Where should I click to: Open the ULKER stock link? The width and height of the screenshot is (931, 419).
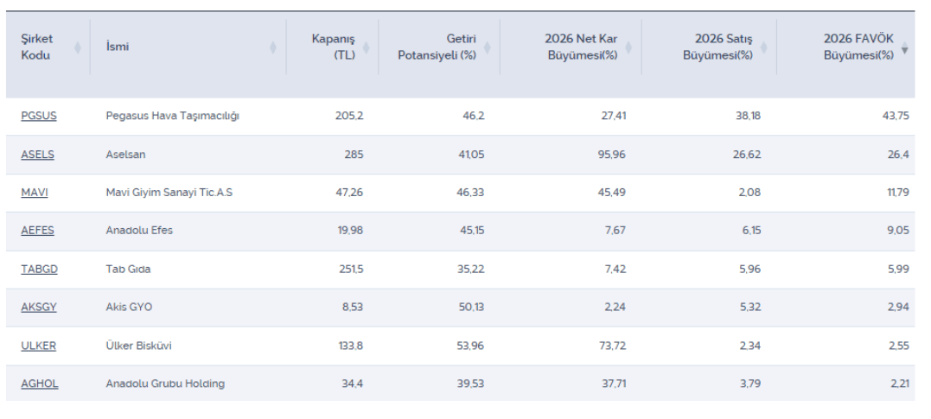39,346
